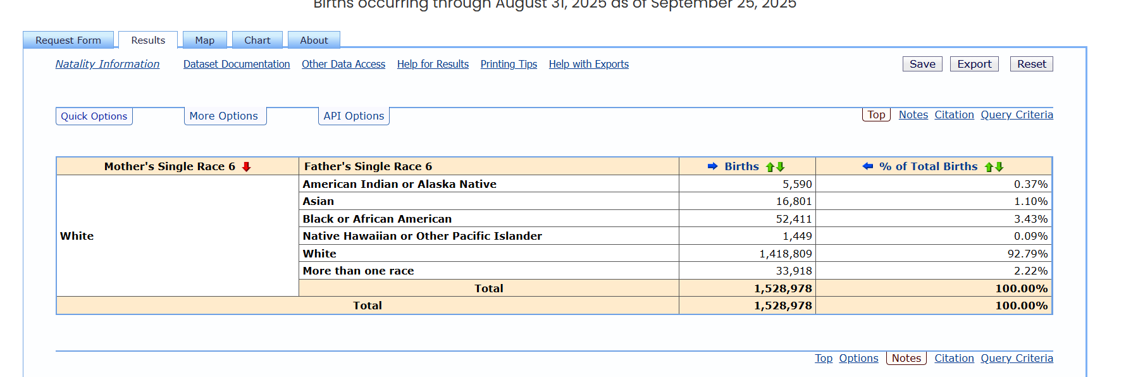The image size is (1138, 377).
Task: Expand the More Options section
Action: click(224, 116)
